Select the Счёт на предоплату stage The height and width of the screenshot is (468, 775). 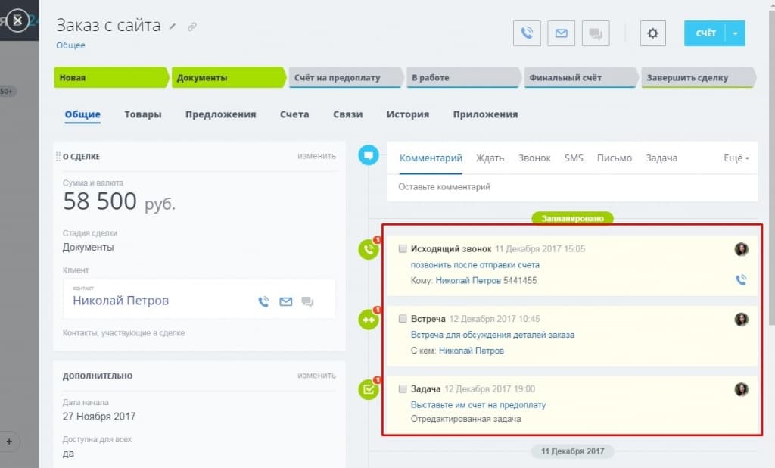[343, 77]
